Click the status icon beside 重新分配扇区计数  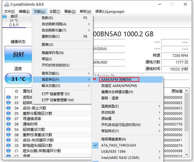(8, 113)
